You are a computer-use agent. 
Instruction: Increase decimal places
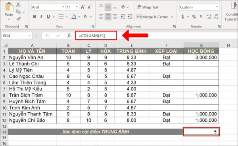coord(209,17)
